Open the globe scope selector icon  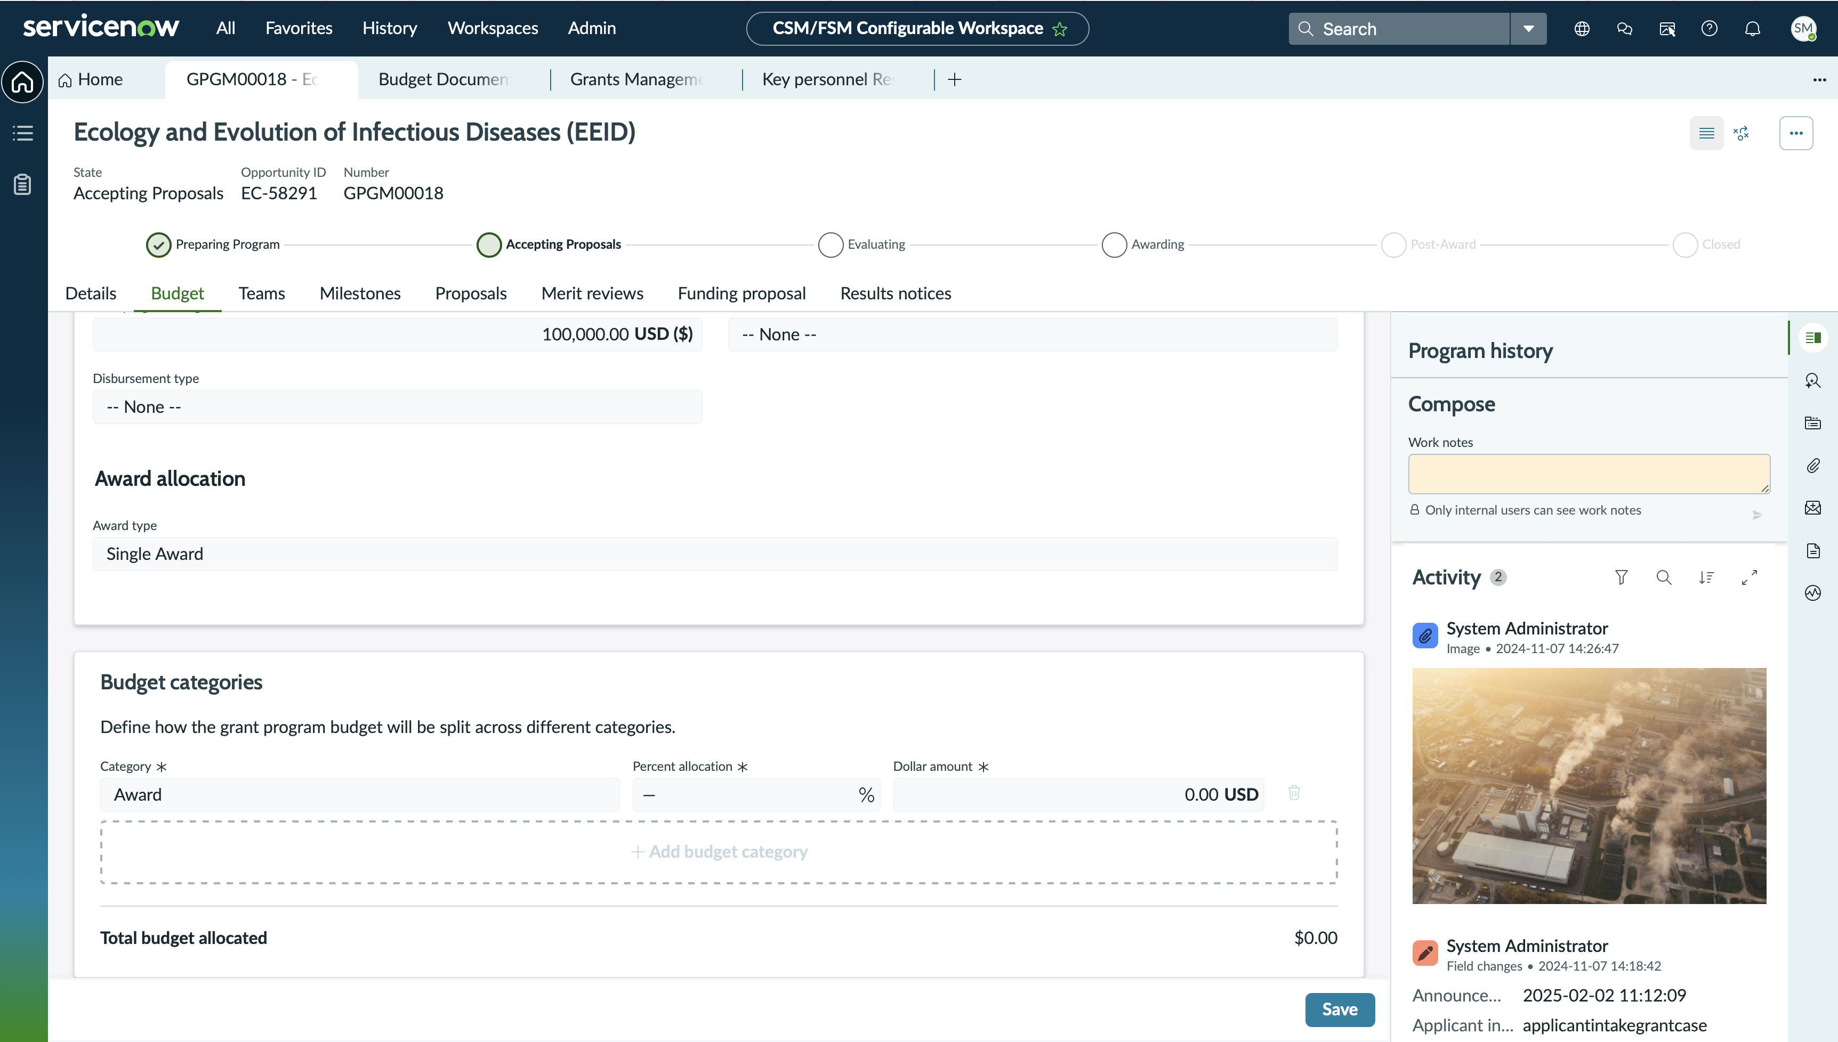(1582, 29)
